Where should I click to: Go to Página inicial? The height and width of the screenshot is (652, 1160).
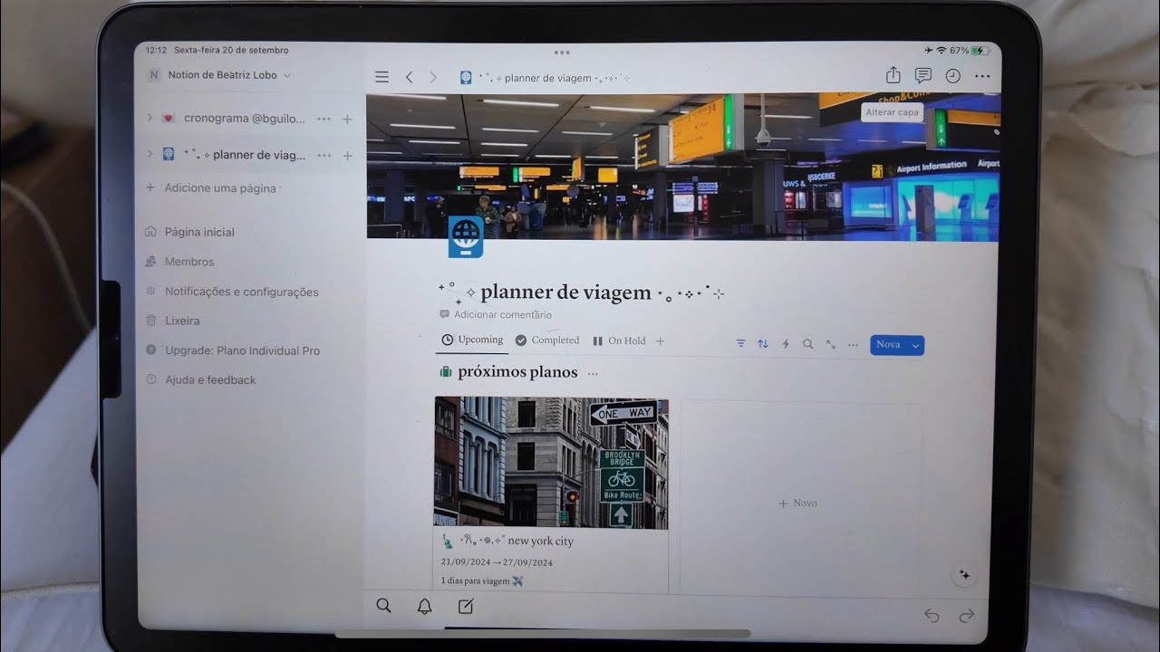(189, 232)
